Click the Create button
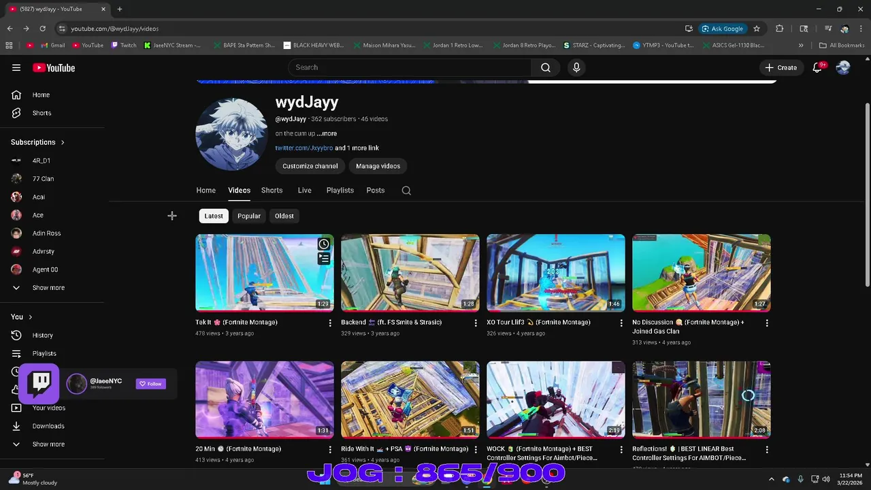The height and width of the screenshot is (490, 871). click(780, 67)
